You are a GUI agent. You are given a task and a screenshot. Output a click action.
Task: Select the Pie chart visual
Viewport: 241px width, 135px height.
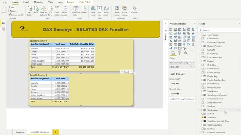point(184,37)
